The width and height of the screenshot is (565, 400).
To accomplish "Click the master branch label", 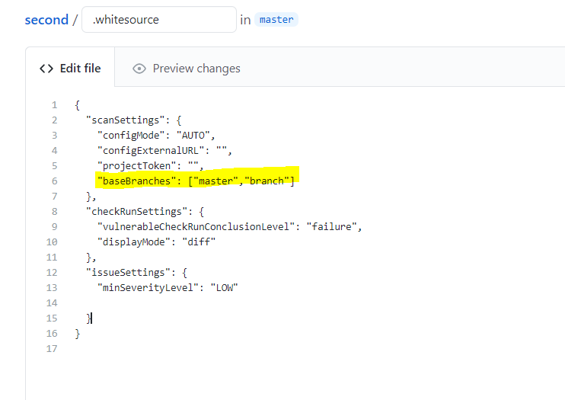I will pyautogui.click(x=276, y=20).
